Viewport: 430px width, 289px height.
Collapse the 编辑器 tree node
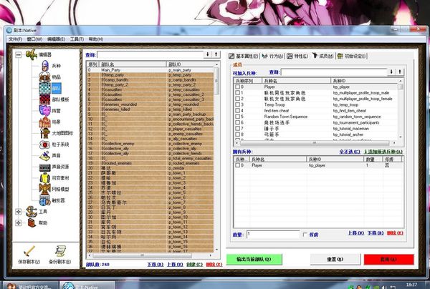[x=18, y=55]
